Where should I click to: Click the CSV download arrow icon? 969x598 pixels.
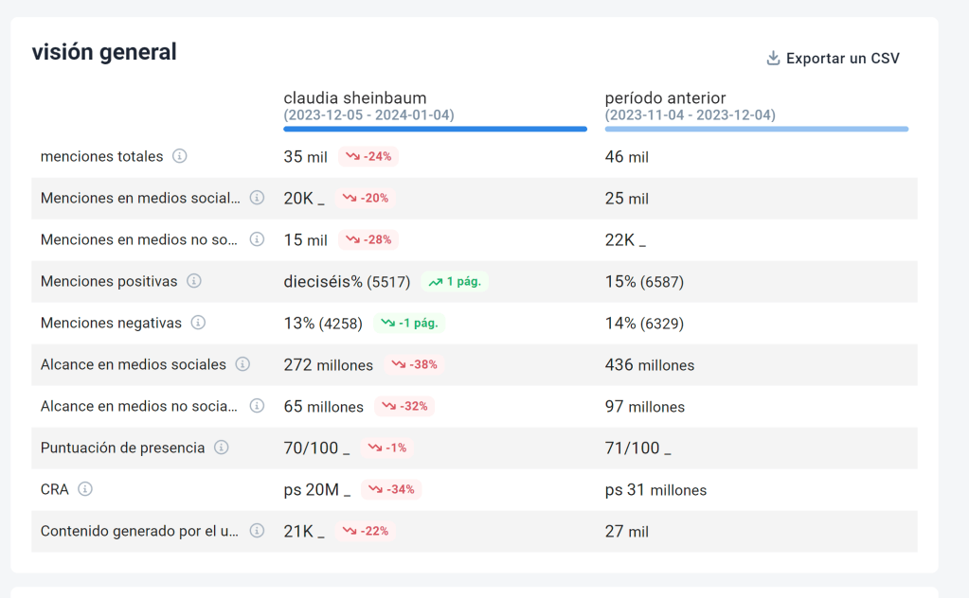[x=773, y=59]
